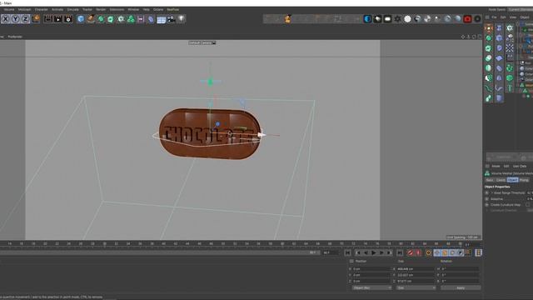The image size is (533, 300).
Task: Open the Size mode dropdown in Coordinates
Action: pos(416,287)
